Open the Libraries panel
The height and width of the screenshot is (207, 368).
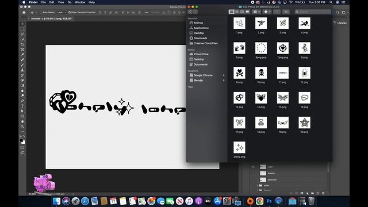(340, 23)
